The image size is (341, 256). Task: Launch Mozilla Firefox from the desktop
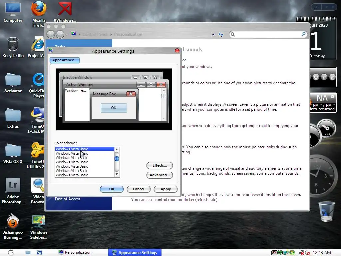click(39, 14)
